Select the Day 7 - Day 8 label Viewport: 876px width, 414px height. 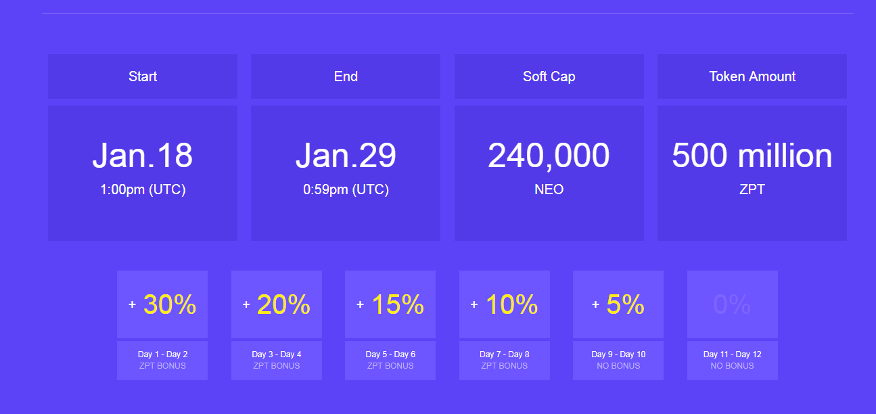pos(505,354)
